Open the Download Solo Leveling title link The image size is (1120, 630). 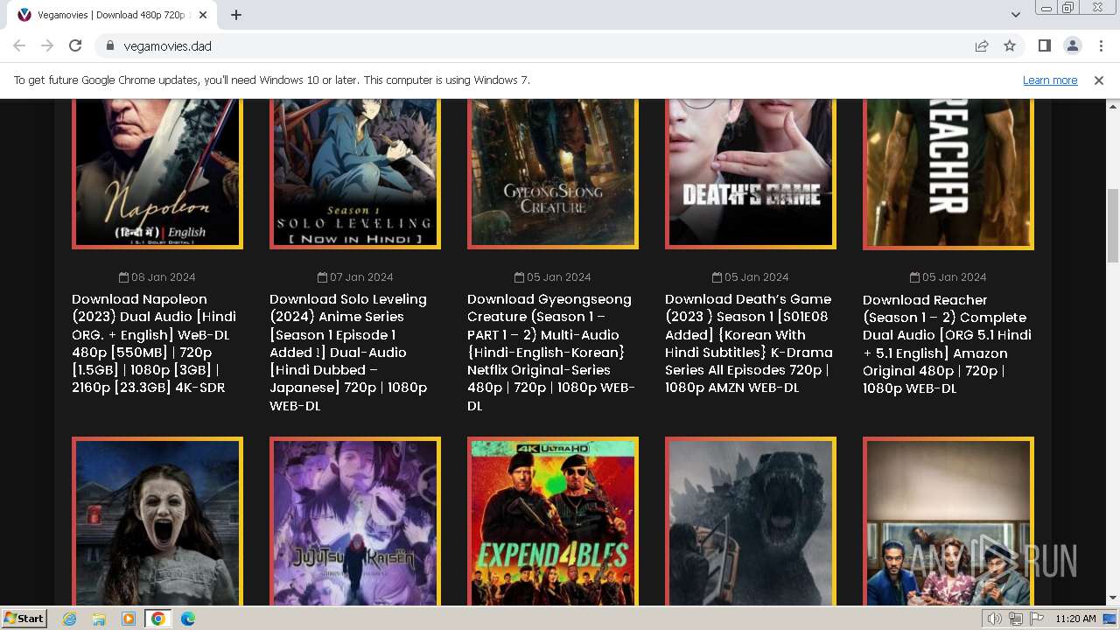click(348, 352)
